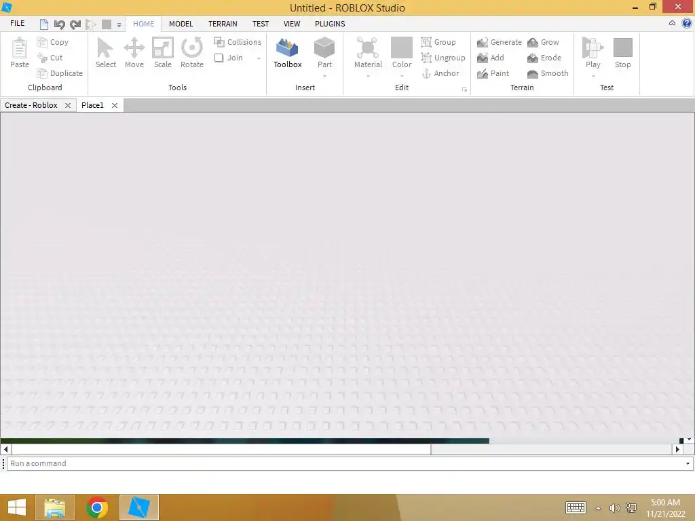
Task: Open the Help icon
Action: click(x=687, y=24)
